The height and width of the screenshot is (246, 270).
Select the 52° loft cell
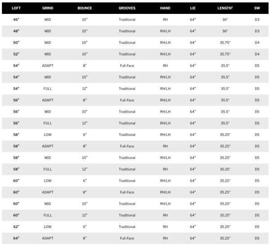(x=16, y=54)
